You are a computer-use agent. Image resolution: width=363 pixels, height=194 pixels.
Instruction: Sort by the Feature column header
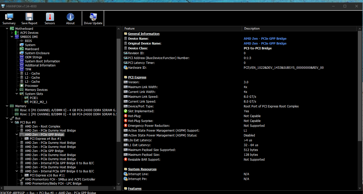click(x=182, y=29)
